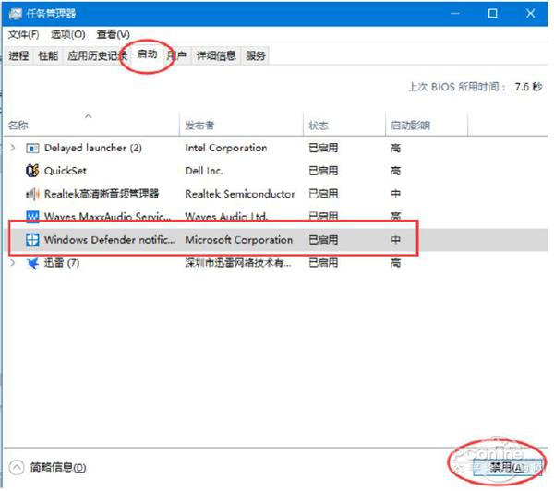
Task: Switch to the 用户 tab
Action: 176,55
